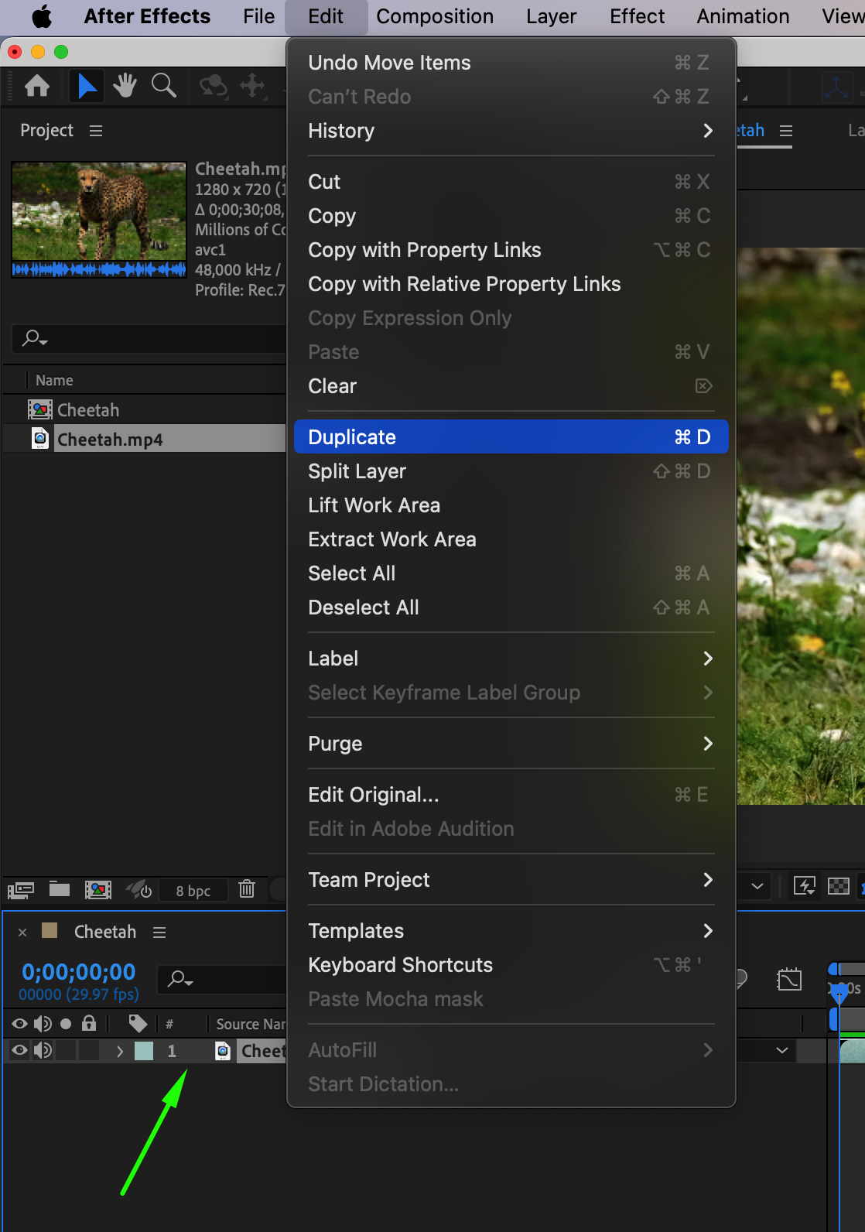This screenshot has height=1232, width=865.
Task: Select the Orbit camera tool
Action: 214,85
